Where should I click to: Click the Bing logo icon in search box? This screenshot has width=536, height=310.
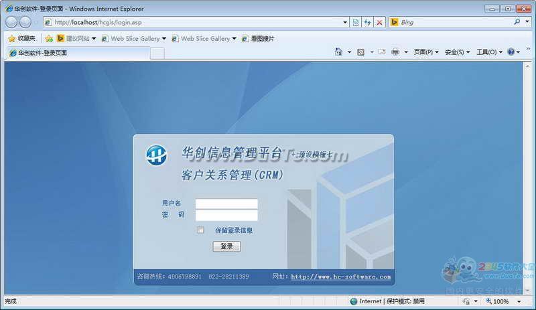click(x=394, y=22)
